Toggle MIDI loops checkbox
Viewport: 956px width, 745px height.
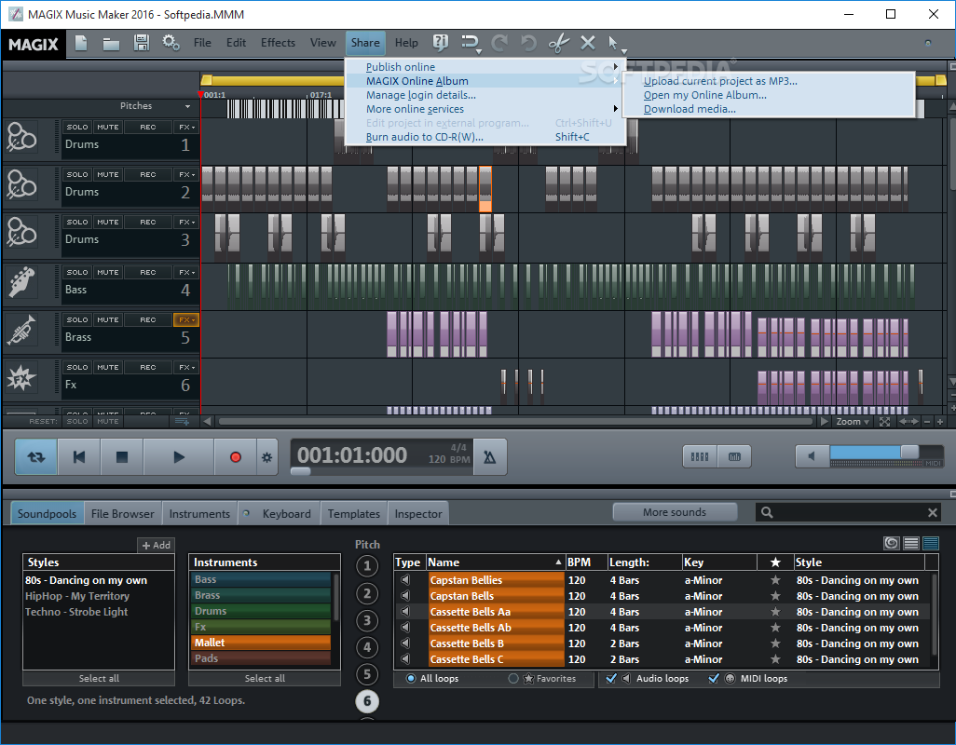714,678
